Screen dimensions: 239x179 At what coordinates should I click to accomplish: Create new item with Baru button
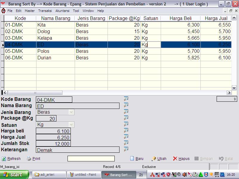pyautogui.click(x=137, y=159)
